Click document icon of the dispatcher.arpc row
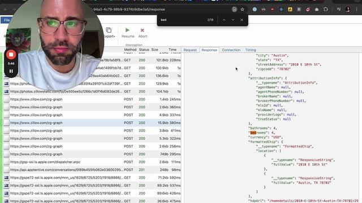This screenshot has width=362, height=203. [x=6, y=162]
